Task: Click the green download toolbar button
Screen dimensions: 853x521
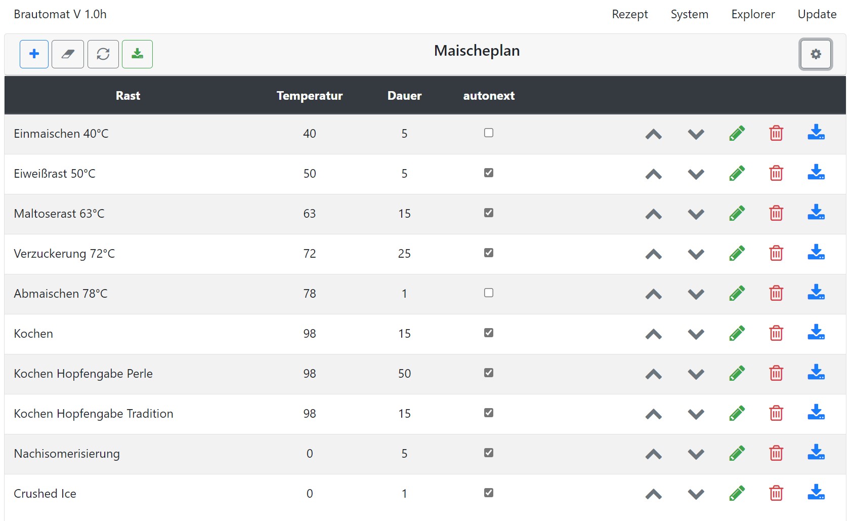Action: pyautogui.click(x=137, y=54)
